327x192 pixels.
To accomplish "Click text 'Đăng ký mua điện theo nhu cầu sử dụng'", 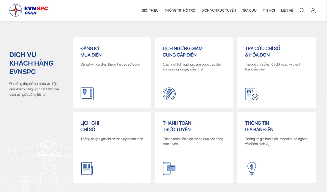I will [x=110, y=64].
